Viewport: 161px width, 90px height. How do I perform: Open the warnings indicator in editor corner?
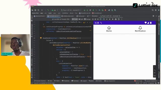[85, 22]
